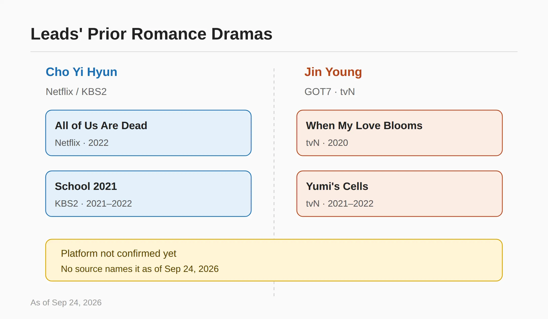
Task: Click the GOT7 · tvN subtitle
Action: click(330, 92)
